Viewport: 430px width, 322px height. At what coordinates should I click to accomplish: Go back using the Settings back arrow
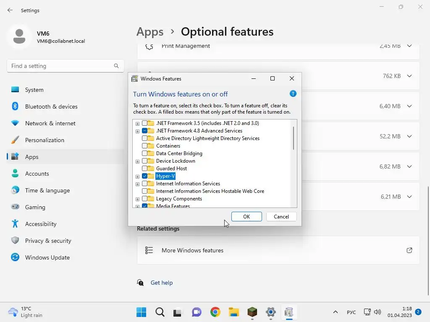[10, 10]
